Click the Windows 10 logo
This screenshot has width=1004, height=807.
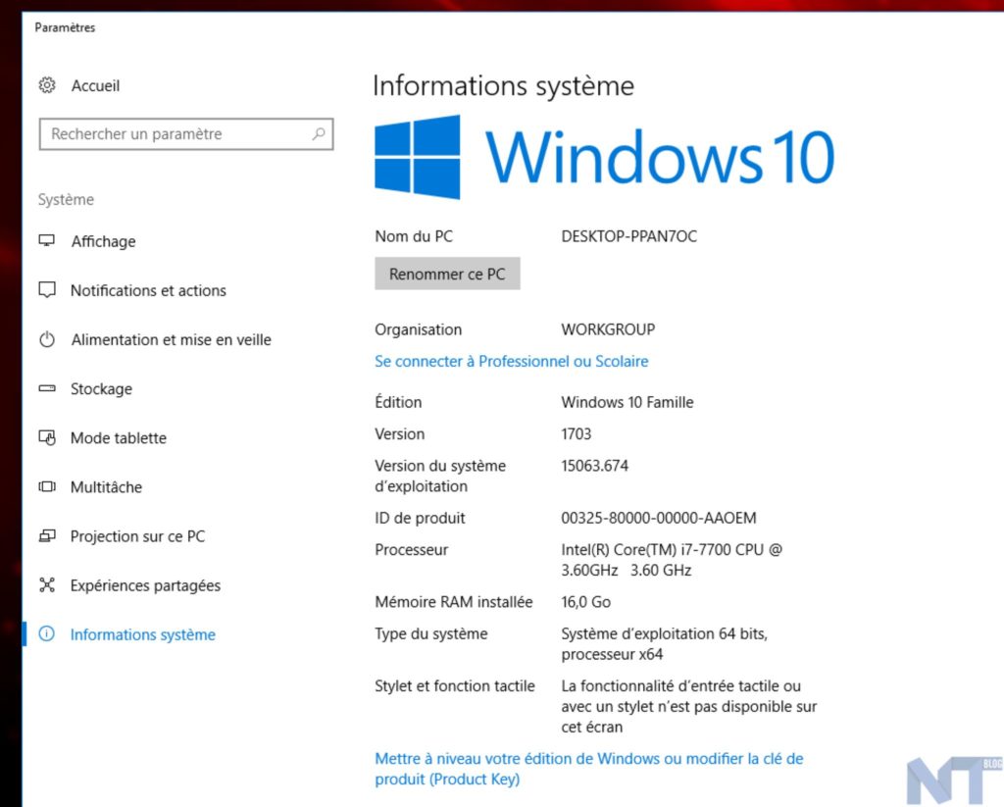(x=604, y=157)
